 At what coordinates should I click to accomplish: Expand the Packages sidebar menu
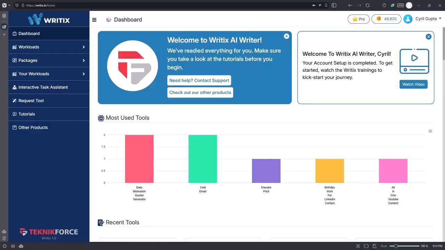[49, 60]
